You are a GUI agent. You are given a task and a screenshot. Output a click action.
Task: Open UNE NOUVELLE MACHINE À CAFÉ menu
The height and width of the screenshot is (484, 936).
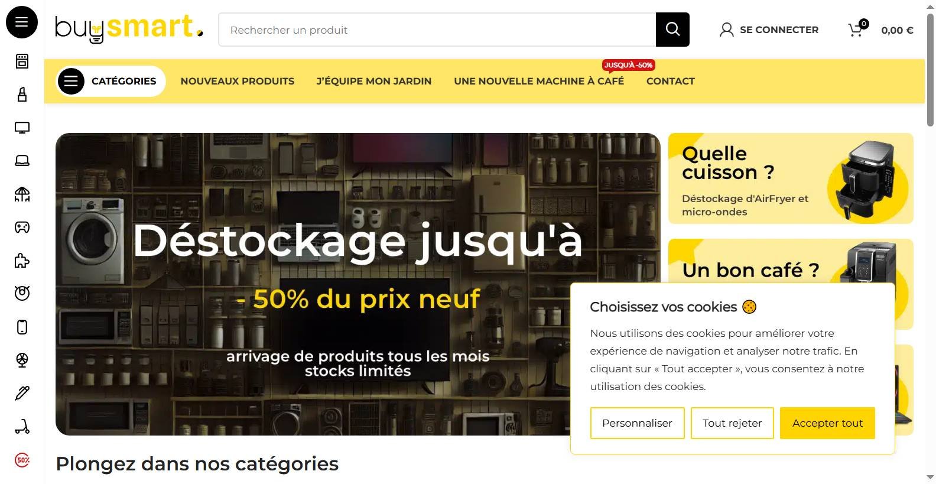click(539, 81)
